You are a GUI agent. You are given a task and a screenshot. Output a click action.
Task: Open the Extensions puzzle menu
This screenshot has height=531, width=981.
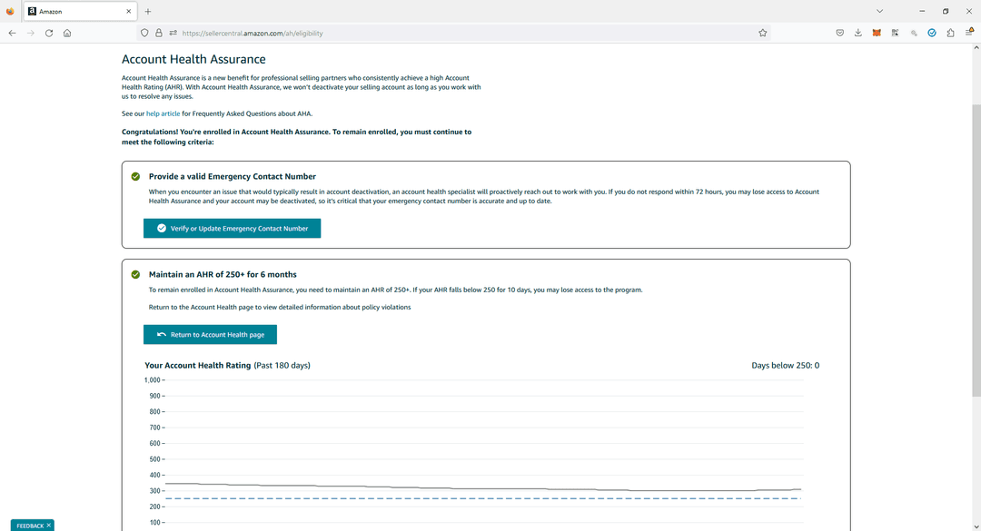point(950,34)
